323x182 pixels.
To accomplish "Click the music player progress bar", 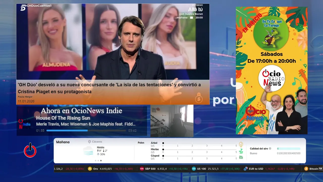I will (x=86, y=130).
